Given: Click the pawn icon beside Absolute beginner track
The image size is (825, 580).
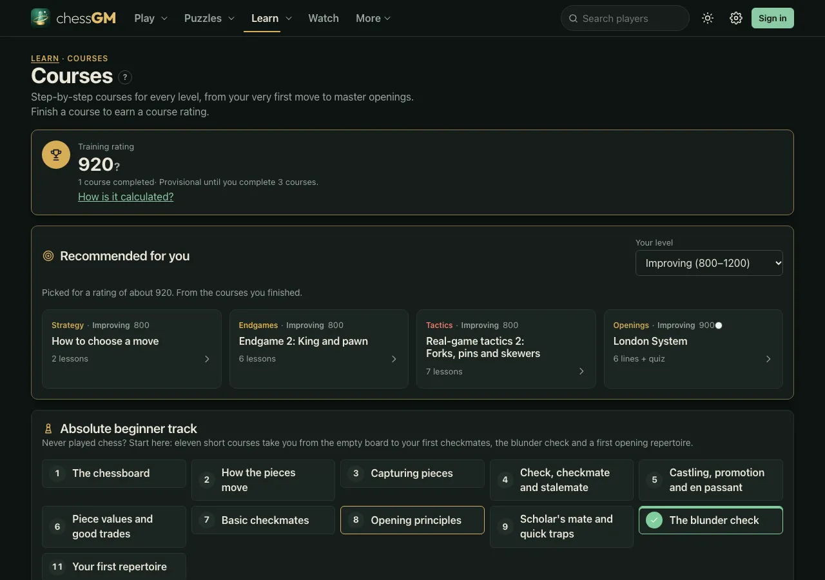Looking at the screenshot, I should coord(48,429).
